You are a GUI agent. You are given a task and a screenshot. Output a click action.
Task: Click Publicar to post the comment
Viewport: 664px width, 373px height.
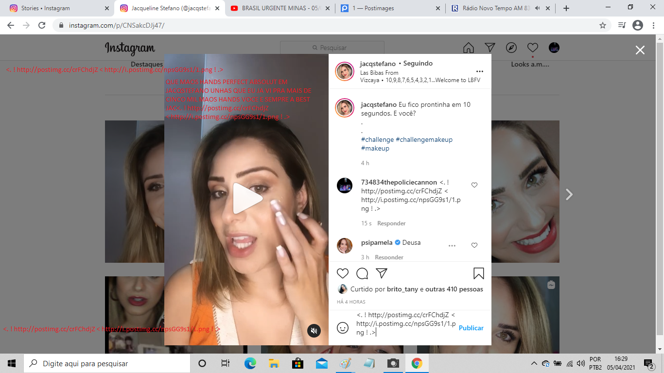pyautogui.click(x=471, y=328)
